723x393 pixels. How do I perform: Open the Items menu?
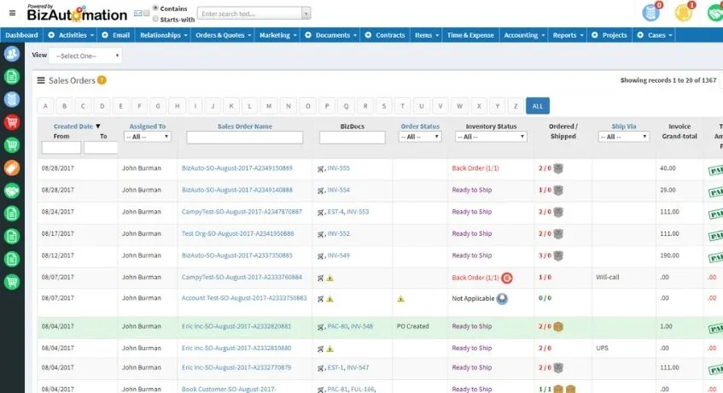tap(426, 35)
